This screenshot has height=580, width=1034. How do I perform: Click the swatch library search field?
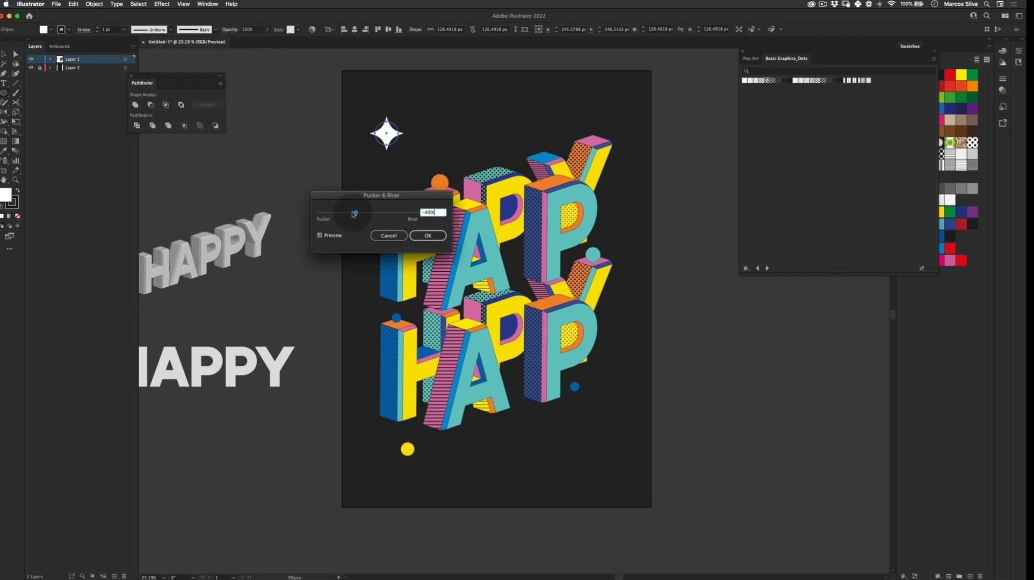tap(838, 71)
